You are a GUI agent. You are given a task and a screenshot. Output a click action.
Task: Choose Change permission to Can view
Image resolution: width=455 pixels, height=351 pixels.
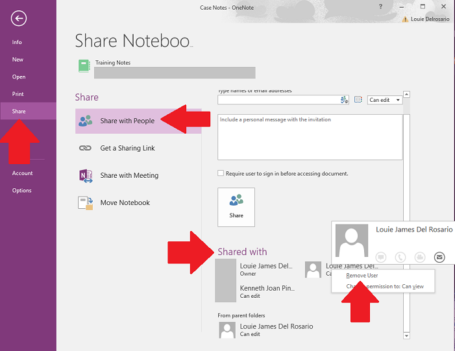point(385,286)
